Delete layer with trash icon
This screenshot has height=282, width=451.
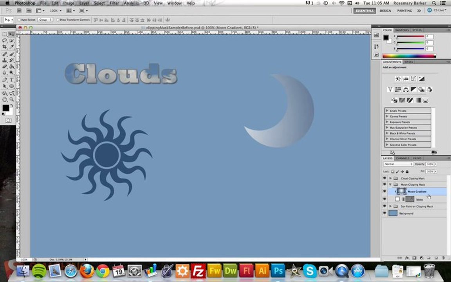pyautogui.click(x=443, y=258)
